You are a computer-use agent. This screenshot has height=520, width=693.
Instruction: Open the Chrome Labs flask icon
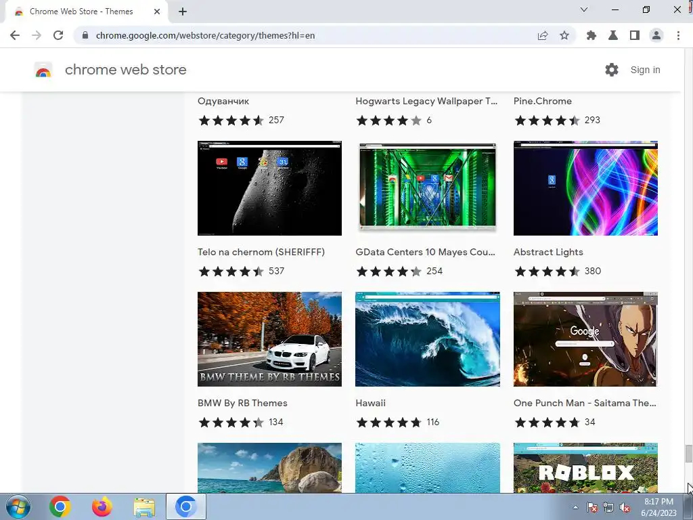613,35
